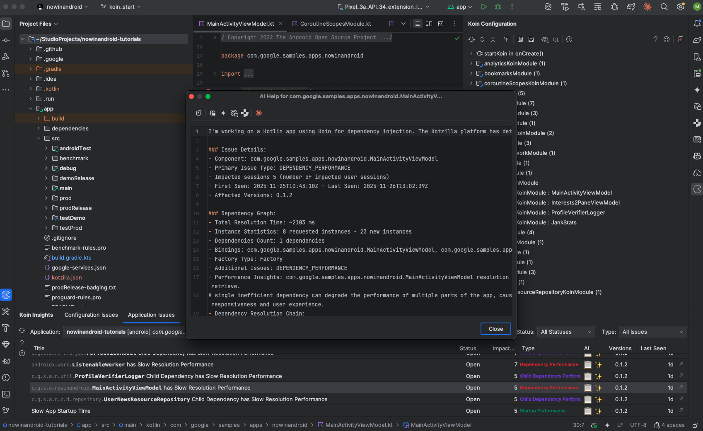Image resolution: width=703 pixels, height=431 pixels.
Task: Switch editor to split code and design view
Action: pyautogui.click(x=429, y=24)
